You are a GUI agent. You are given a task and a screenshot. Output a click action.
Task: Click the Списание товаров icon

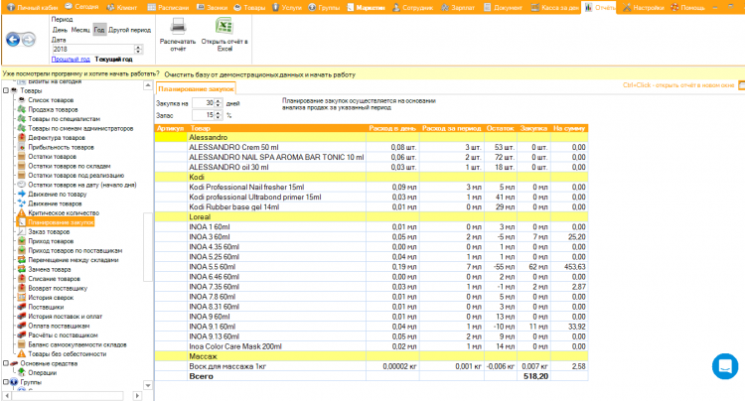click(x=22, y=279)
